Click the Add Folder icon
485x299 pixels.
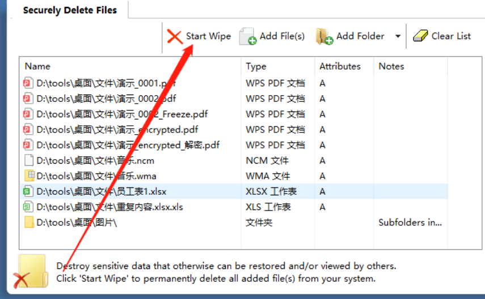tap(324, 36)
